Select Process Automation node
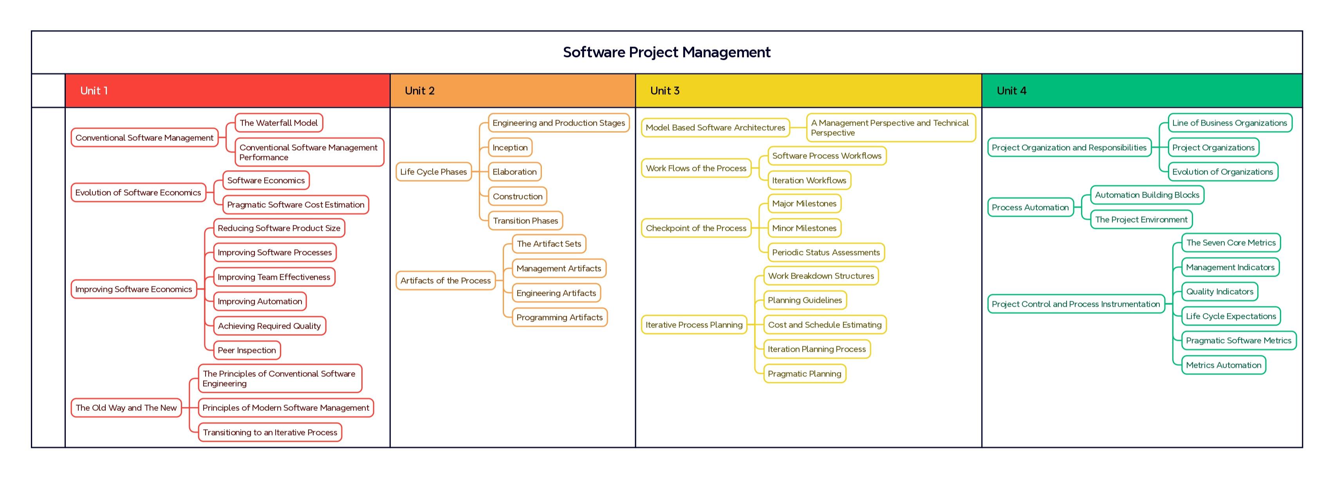The height and width of the screenshot is (486, 1334). (x=1030, y=207)
